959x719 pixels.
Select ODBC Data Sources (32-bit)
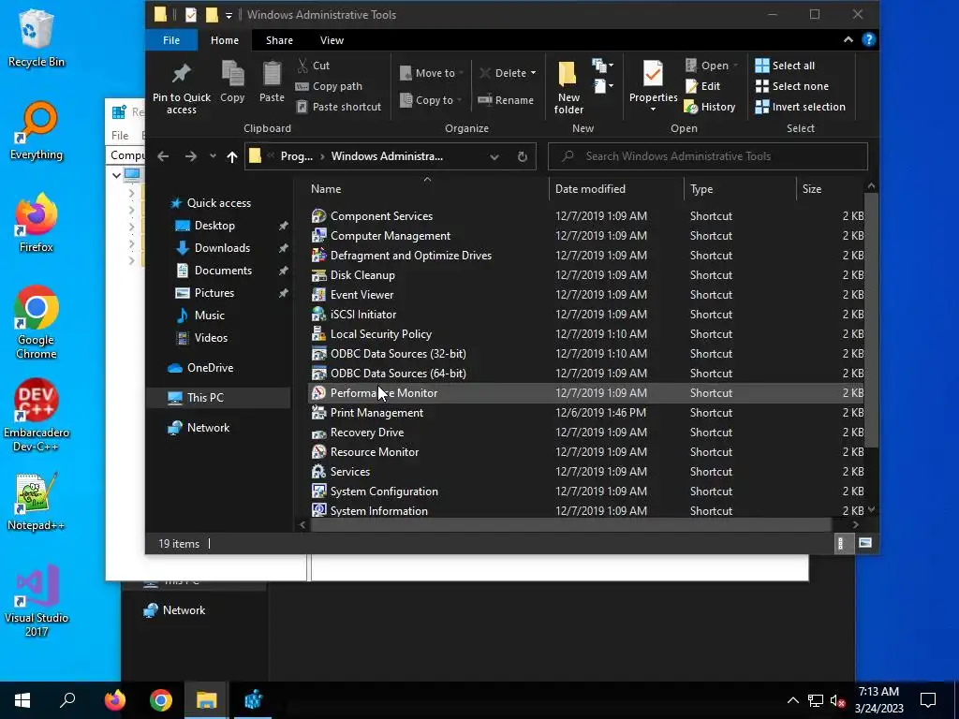click(586, 353)
